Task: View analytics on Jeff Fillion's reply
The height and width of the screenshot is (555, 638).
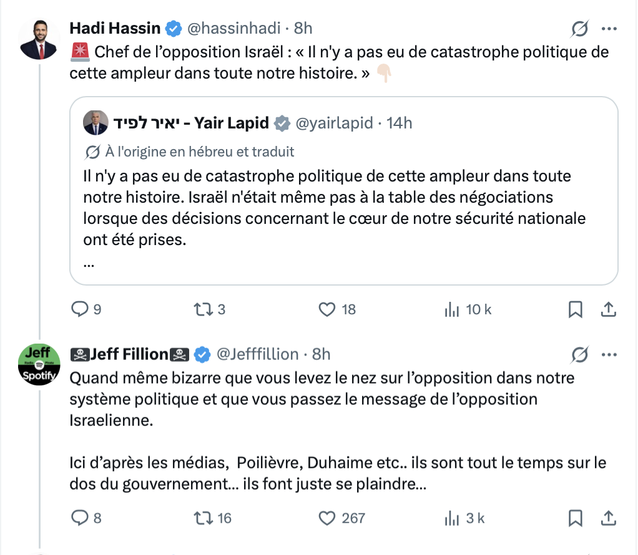Action: [x=451, y=518]
